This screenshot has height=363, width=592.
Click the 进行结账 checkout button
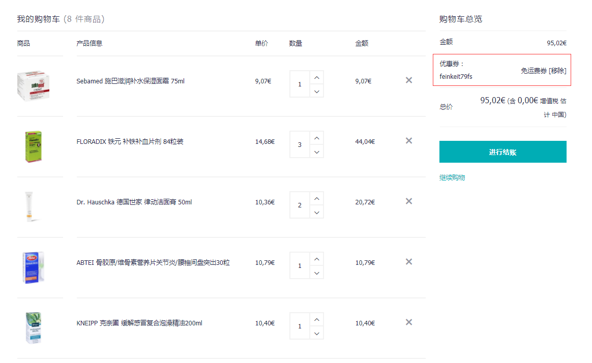click(x=503, y=152)
